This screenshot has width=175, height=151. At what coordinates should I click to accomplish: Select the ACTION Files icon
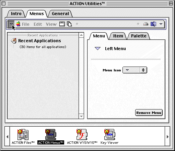click(x=23, y=135)
